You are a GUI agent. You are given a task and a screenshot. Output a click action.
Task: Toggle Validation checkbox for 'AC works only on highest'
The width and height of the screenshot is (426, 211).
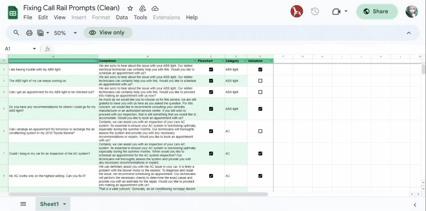point(260,176)
